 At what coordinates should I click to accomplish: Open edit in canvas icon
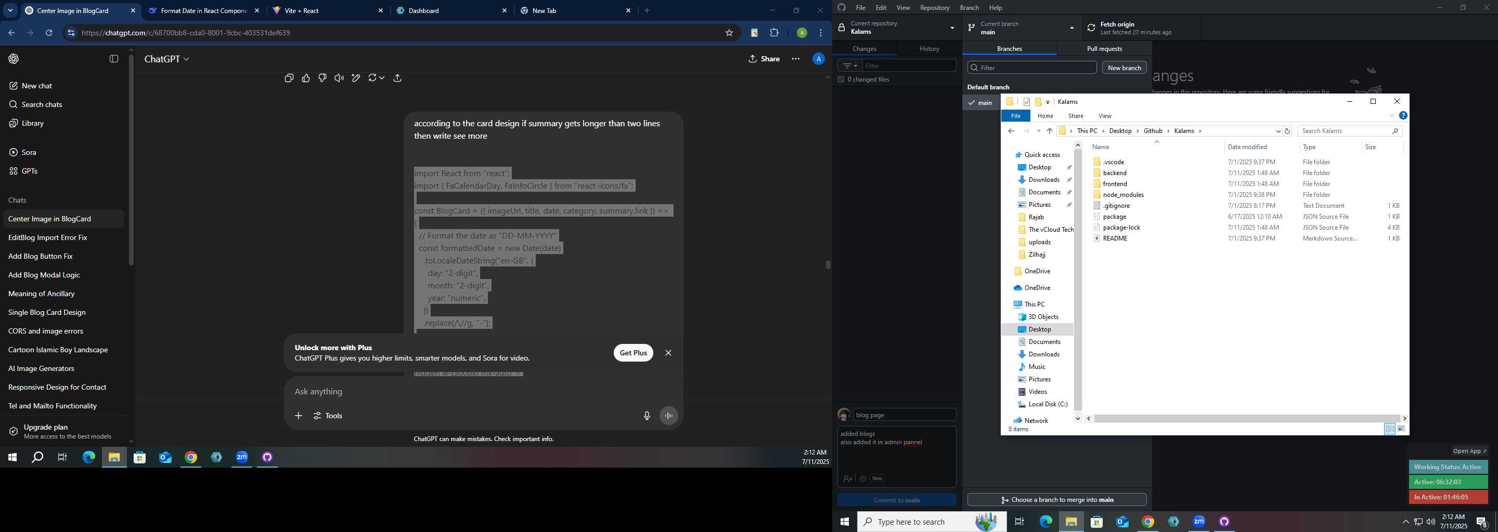356,78
